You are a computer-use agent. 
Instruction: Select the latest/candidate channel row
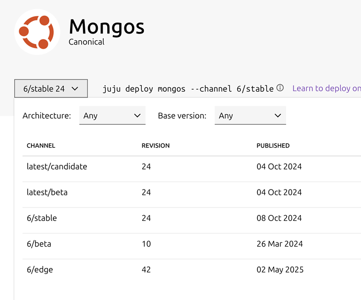[192, 169]
